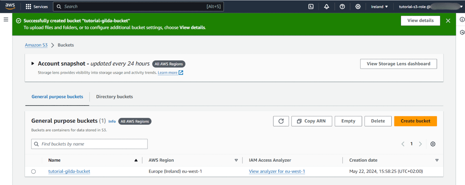Screen dimensions: 465x185
Task: Click the Copy ARN button
Action: click(x=312, y=121)
